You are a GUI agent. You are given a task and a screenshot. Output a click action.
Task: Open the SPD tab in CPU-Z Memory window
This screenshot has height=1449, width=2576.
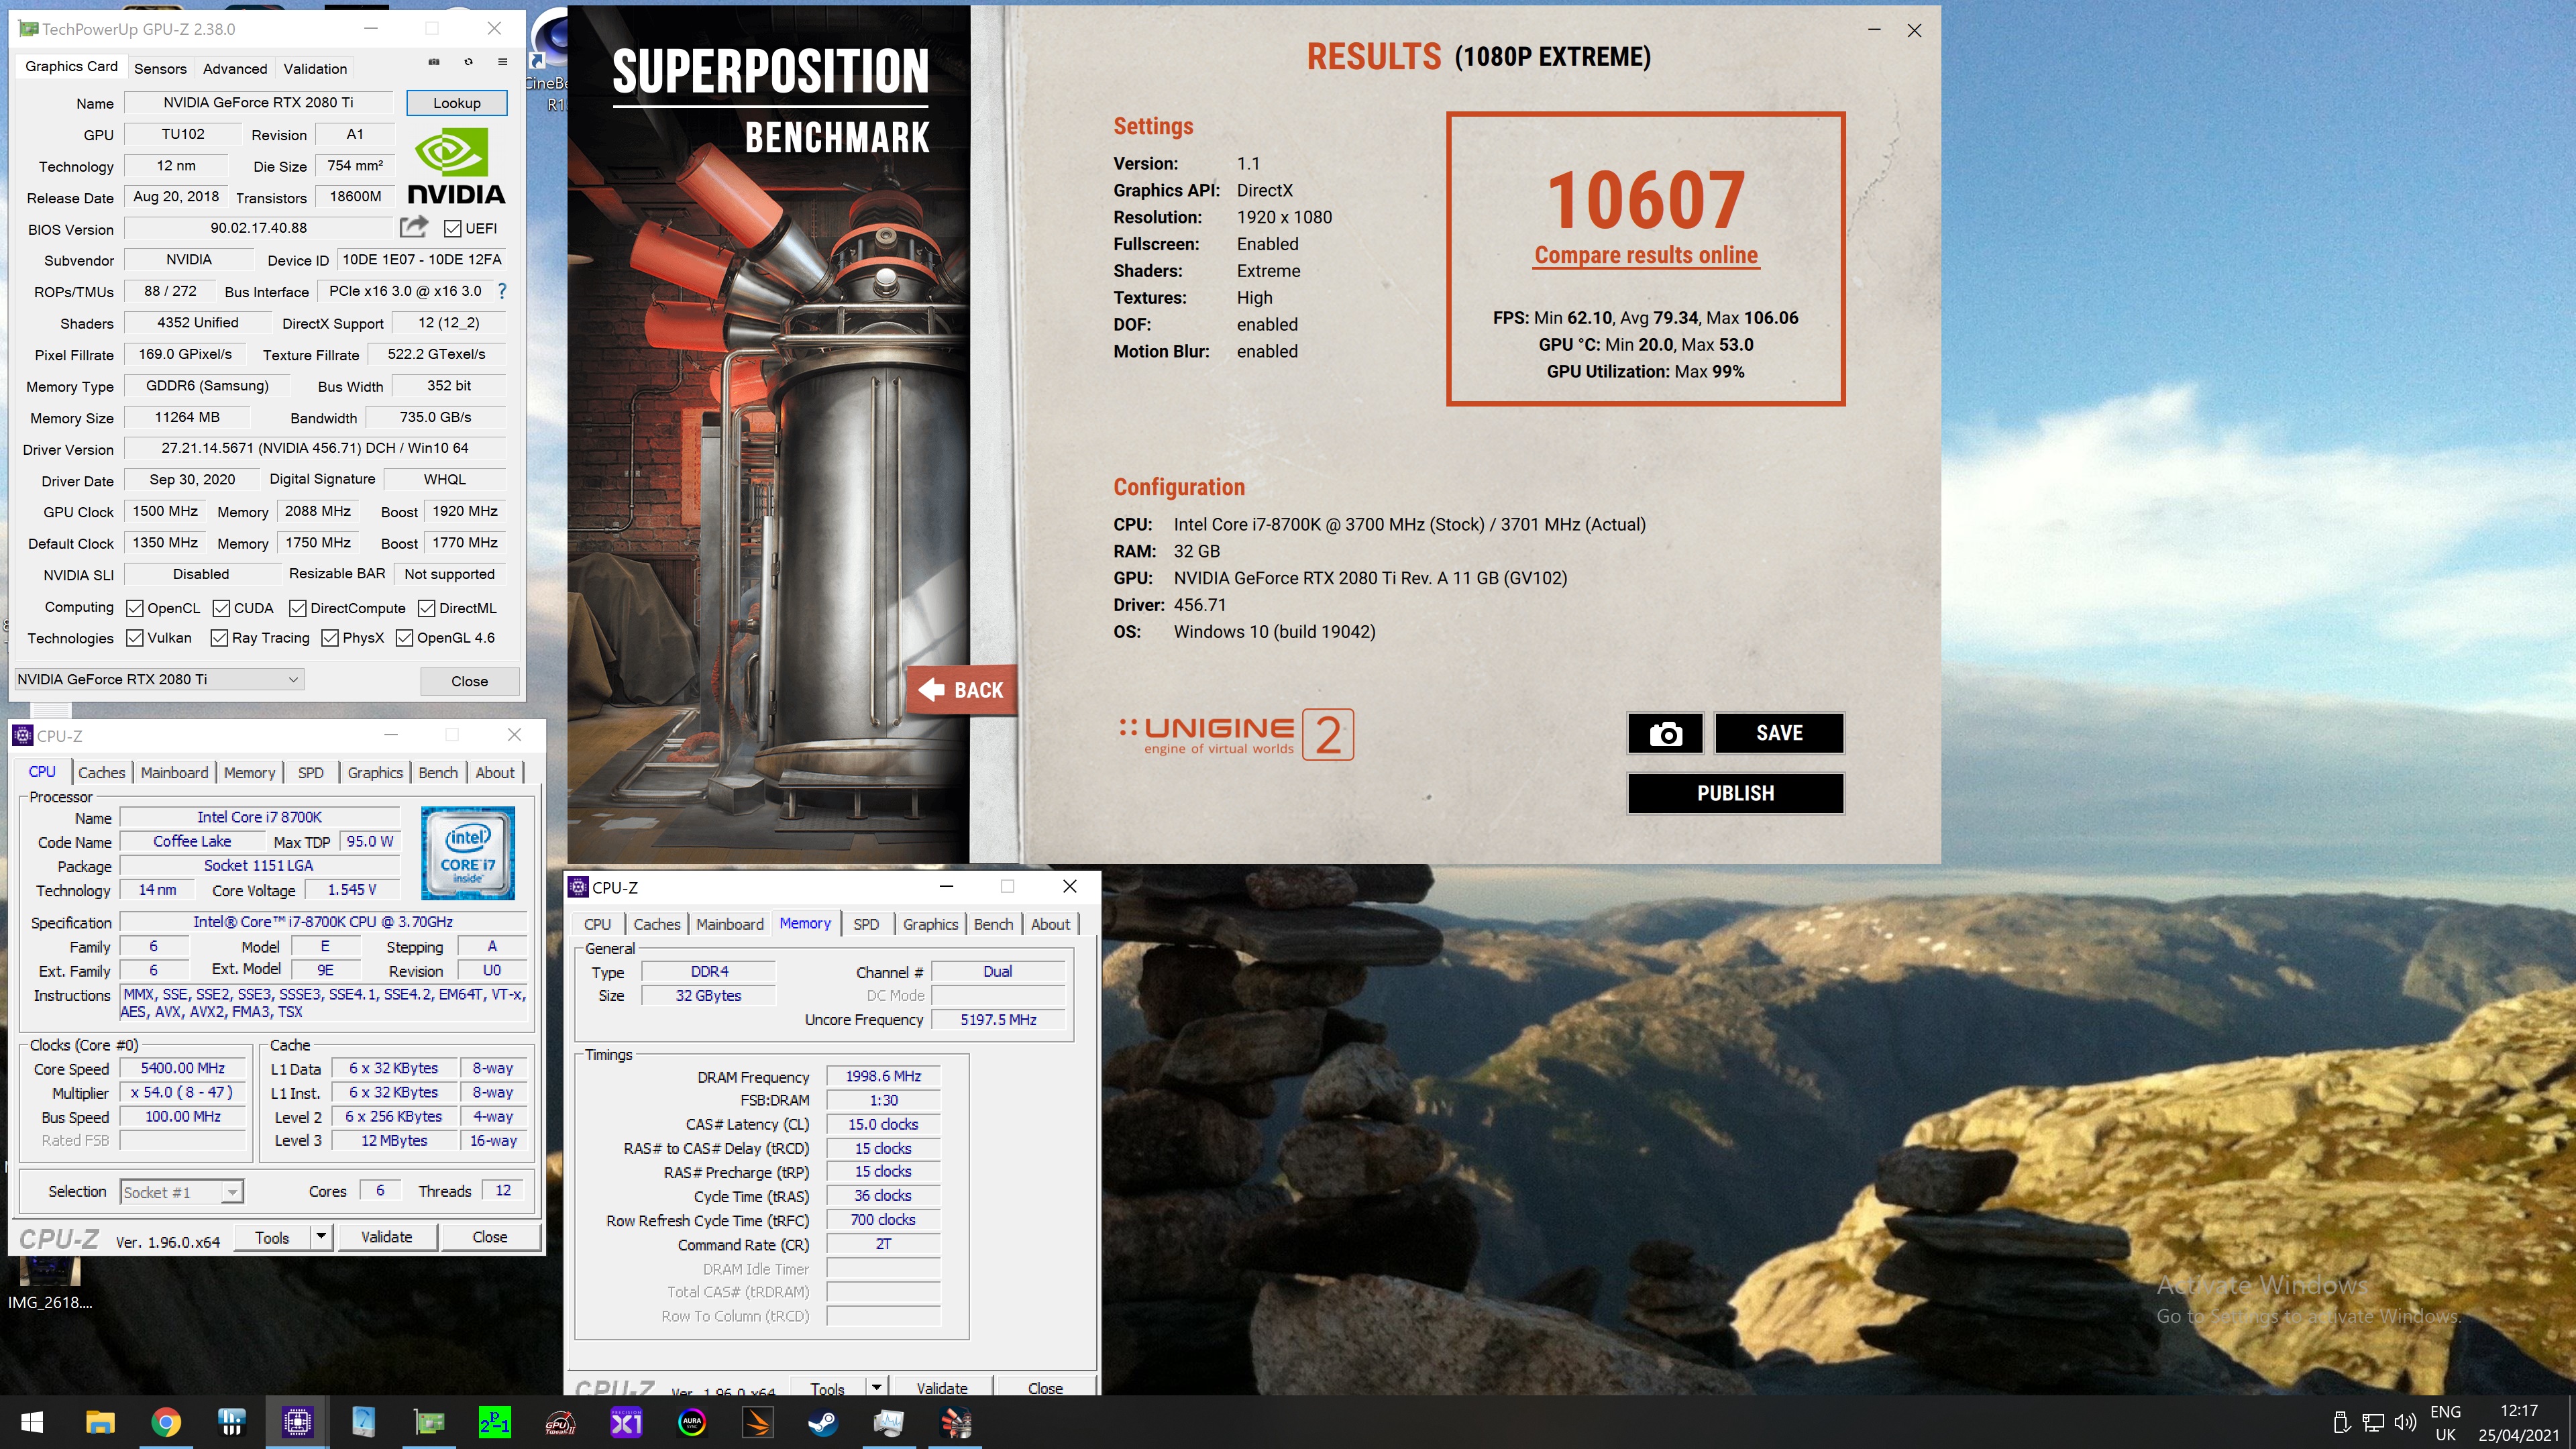pos(866,924)
